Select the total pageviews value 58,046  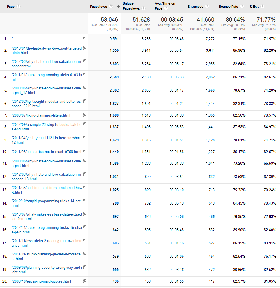[x=109, y=20]
